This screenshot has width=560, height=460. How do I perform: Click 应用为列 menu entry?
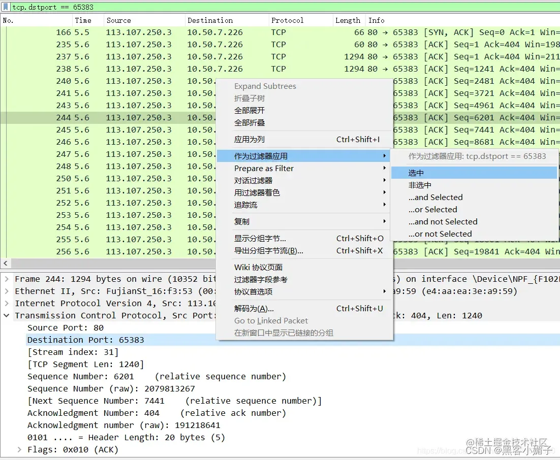[304, 139]
